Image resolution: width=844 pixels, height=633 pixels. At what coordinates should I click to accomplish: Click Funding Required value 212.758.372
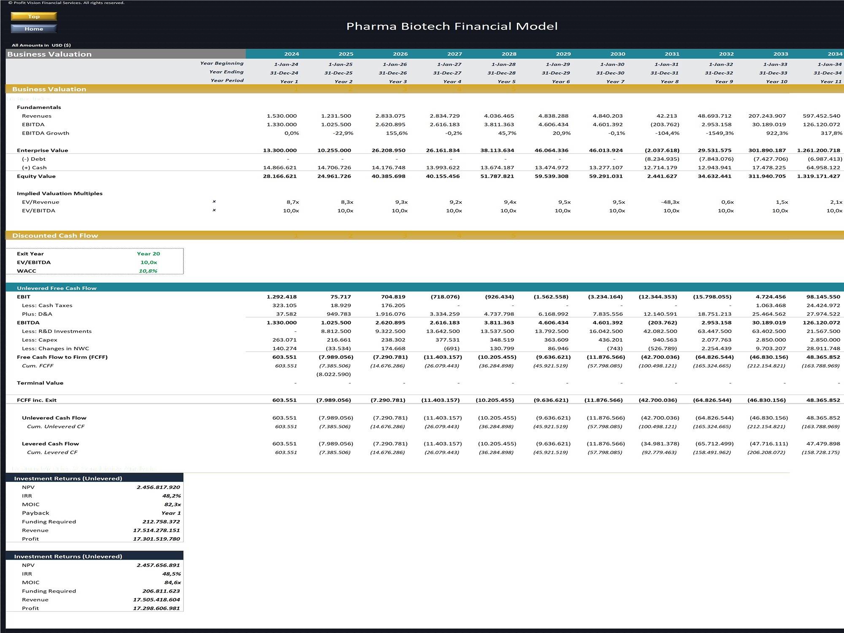click(x=161, y=522)
